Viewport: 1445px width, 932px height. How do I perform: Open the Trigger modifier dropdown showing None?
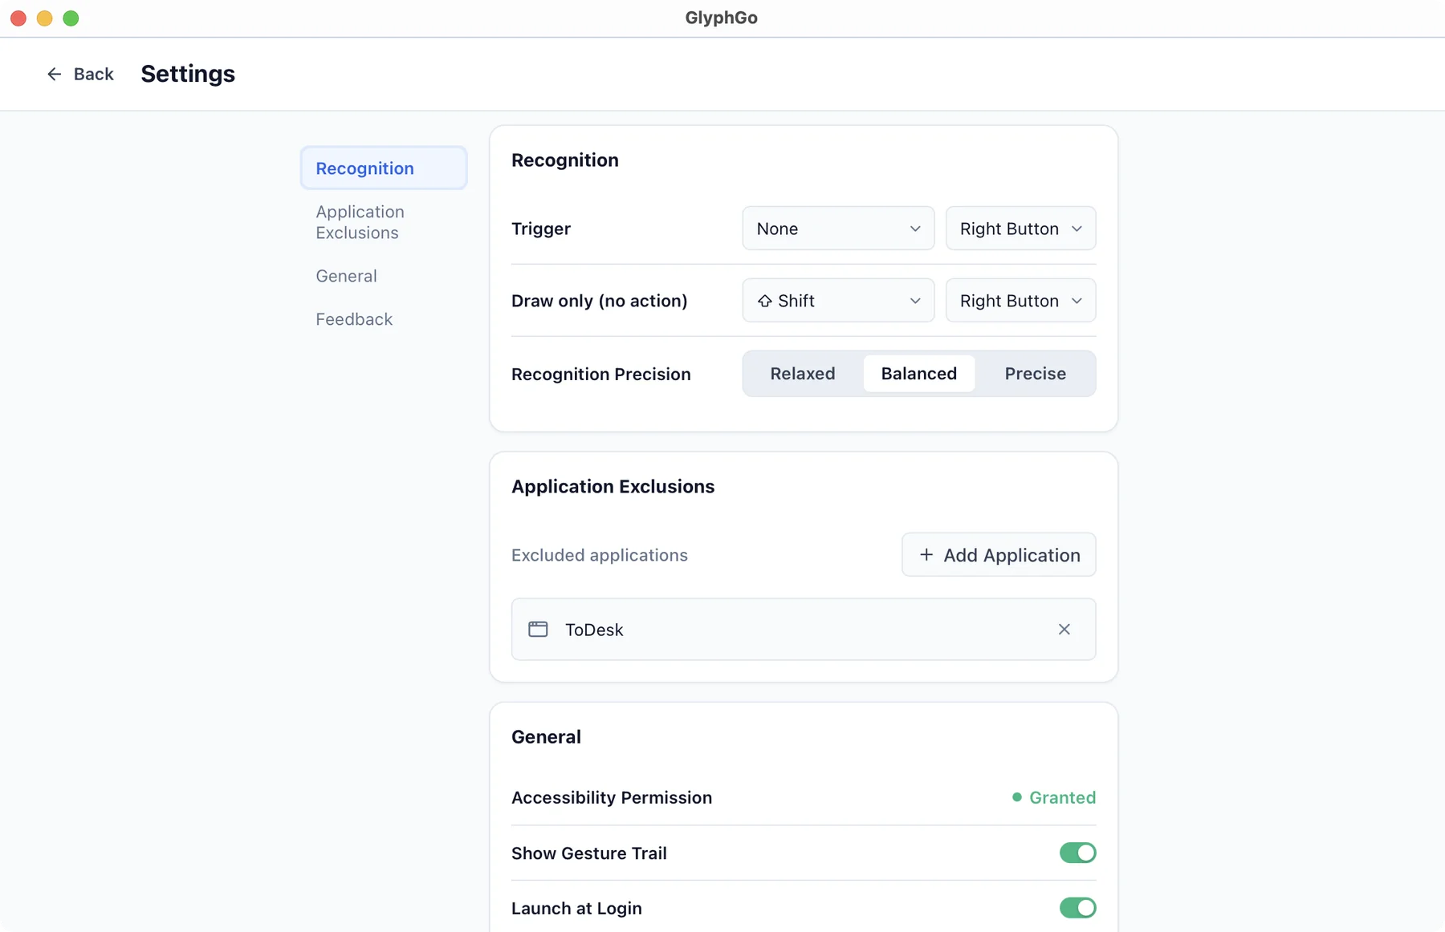pos(838,229)
